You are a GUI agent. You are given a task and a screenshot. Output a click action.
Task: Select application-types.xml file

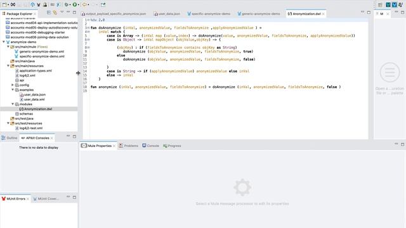coord(36,70)
